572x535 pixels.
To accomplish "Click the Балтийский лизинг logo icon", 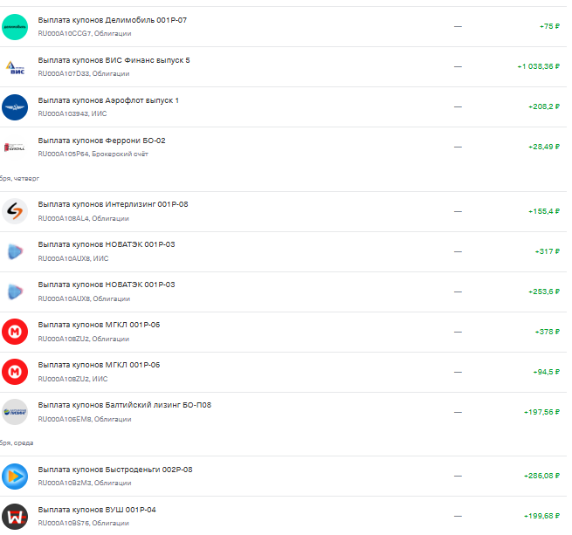I will point(15,412).
